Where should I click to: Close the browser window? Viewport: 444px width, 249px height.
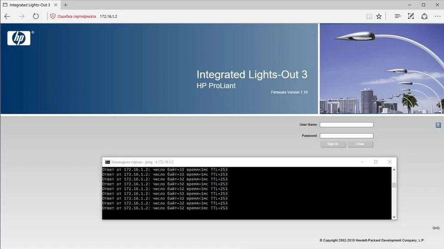[x=437, y=5]
